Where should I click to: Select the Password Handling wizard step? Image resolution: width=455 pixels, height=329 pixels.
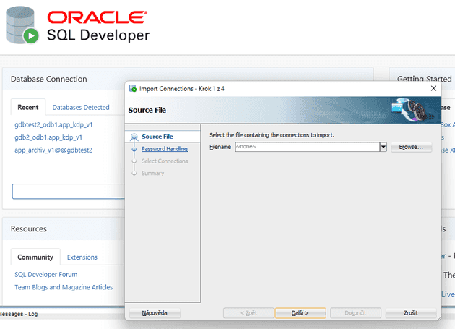coord(165,149)
